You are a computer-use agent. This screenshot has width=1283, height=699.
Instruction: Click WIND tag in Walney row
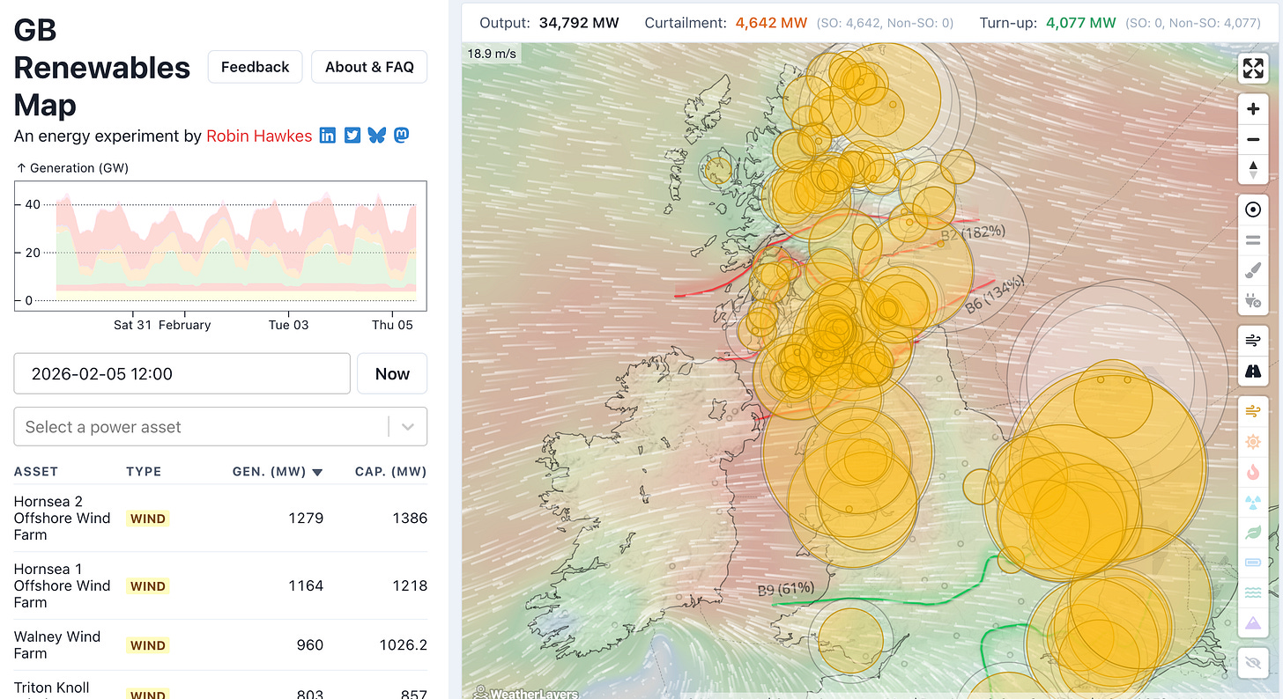[147, 645]
